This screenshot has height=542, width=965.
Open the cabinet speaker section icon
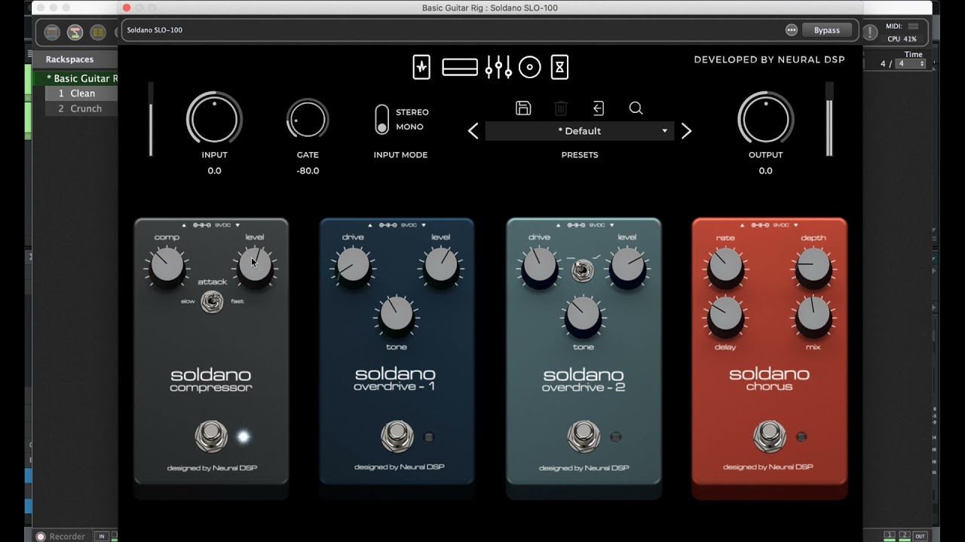530,68
